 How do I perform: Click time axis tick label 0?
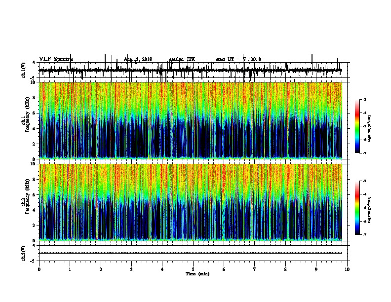tap(39, 269)
